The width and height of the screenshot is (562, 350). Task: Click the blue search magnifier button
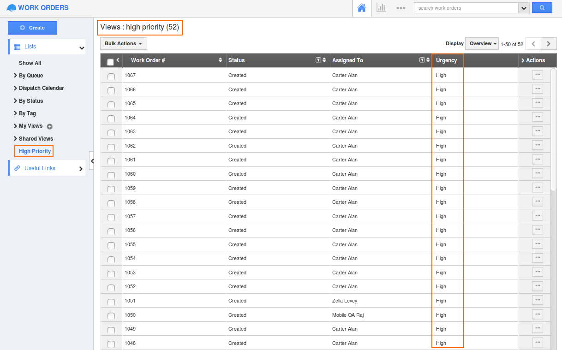tap(542, 8)
